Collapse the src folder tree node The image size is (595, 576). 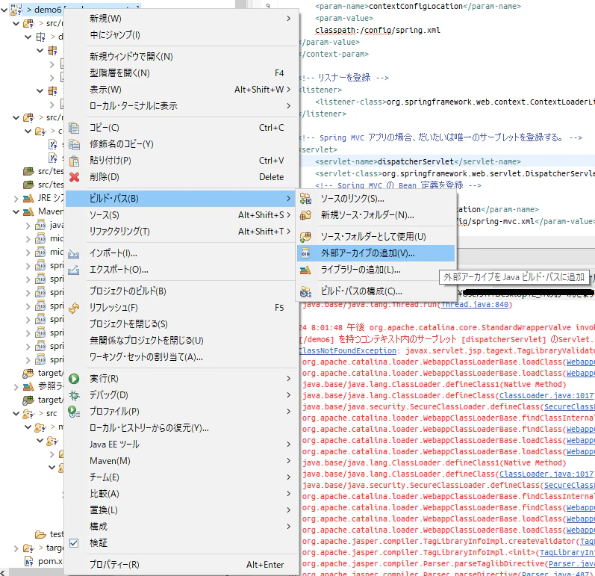click(16, 413)
